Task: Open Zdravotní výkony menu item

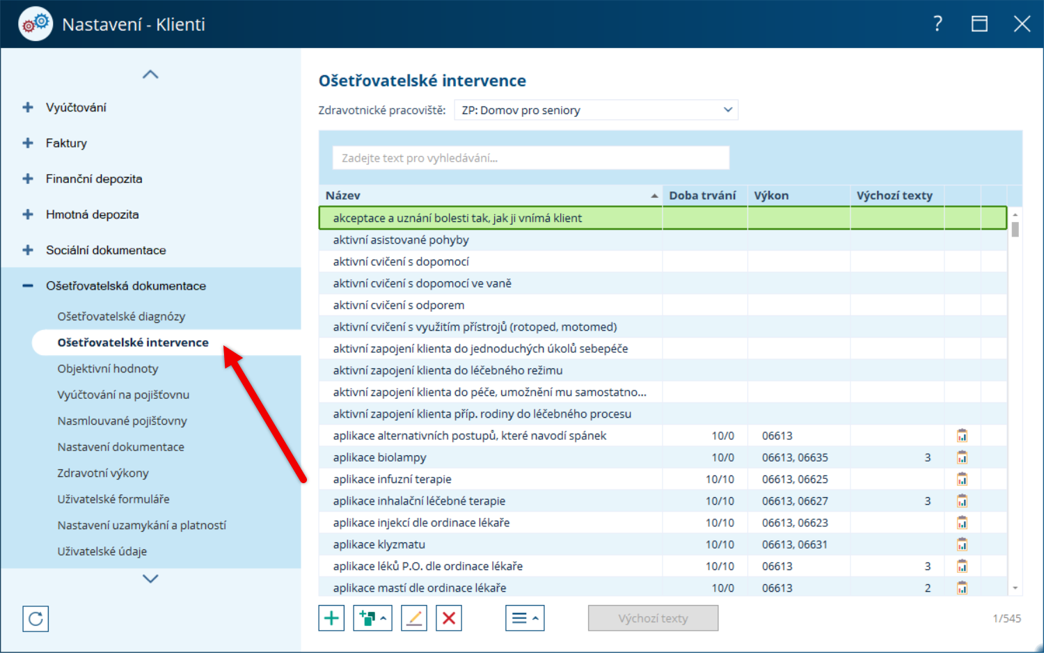Action: click(103, 473)
